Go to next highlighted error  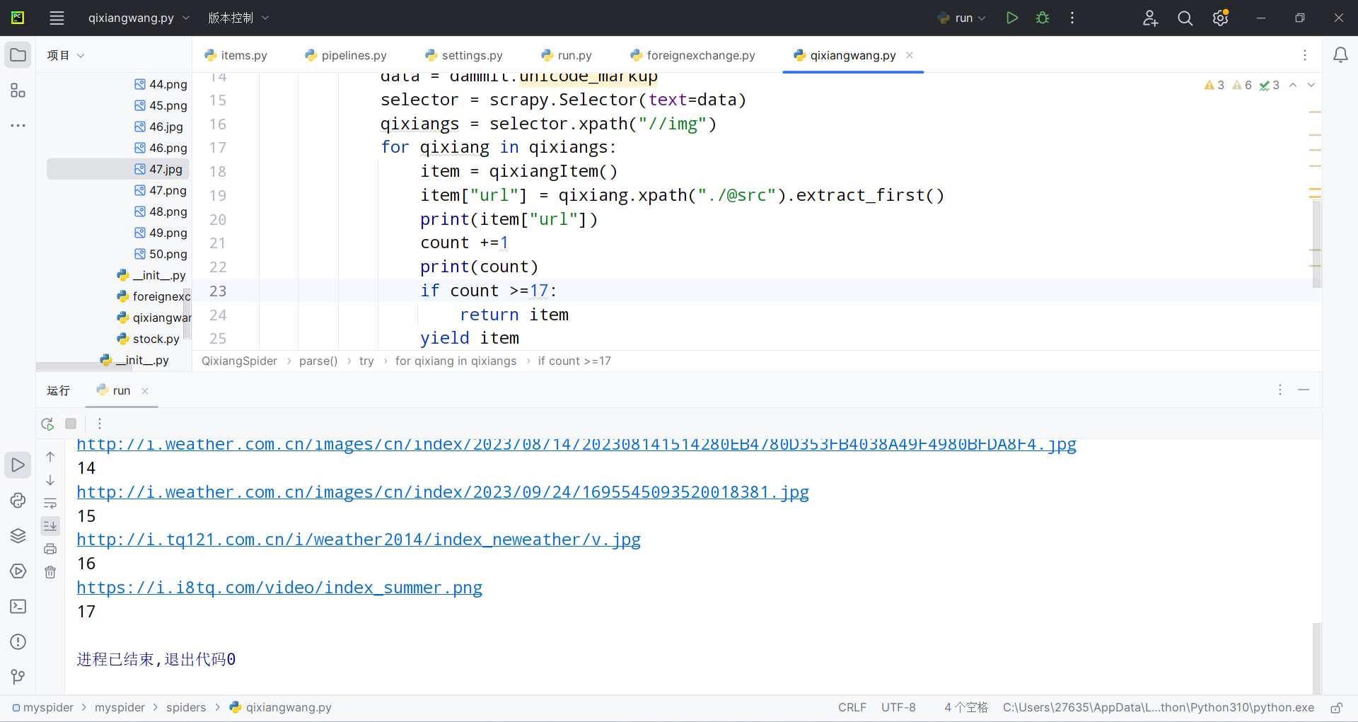tap(1311, 85)
